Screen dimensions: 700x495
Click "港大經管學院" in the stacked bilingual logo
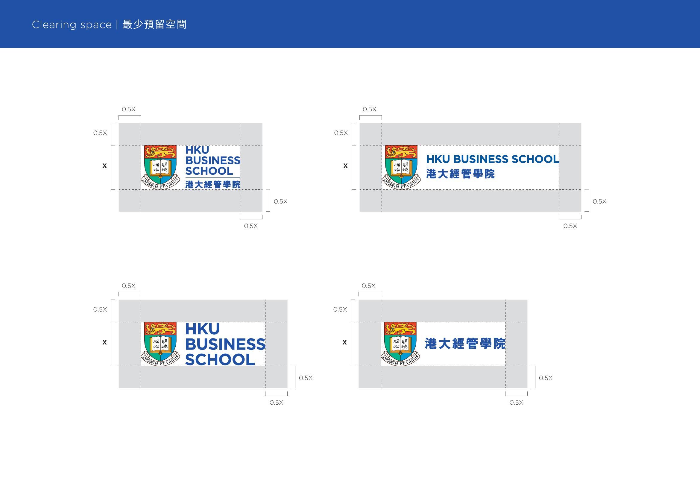pos(213,184)
